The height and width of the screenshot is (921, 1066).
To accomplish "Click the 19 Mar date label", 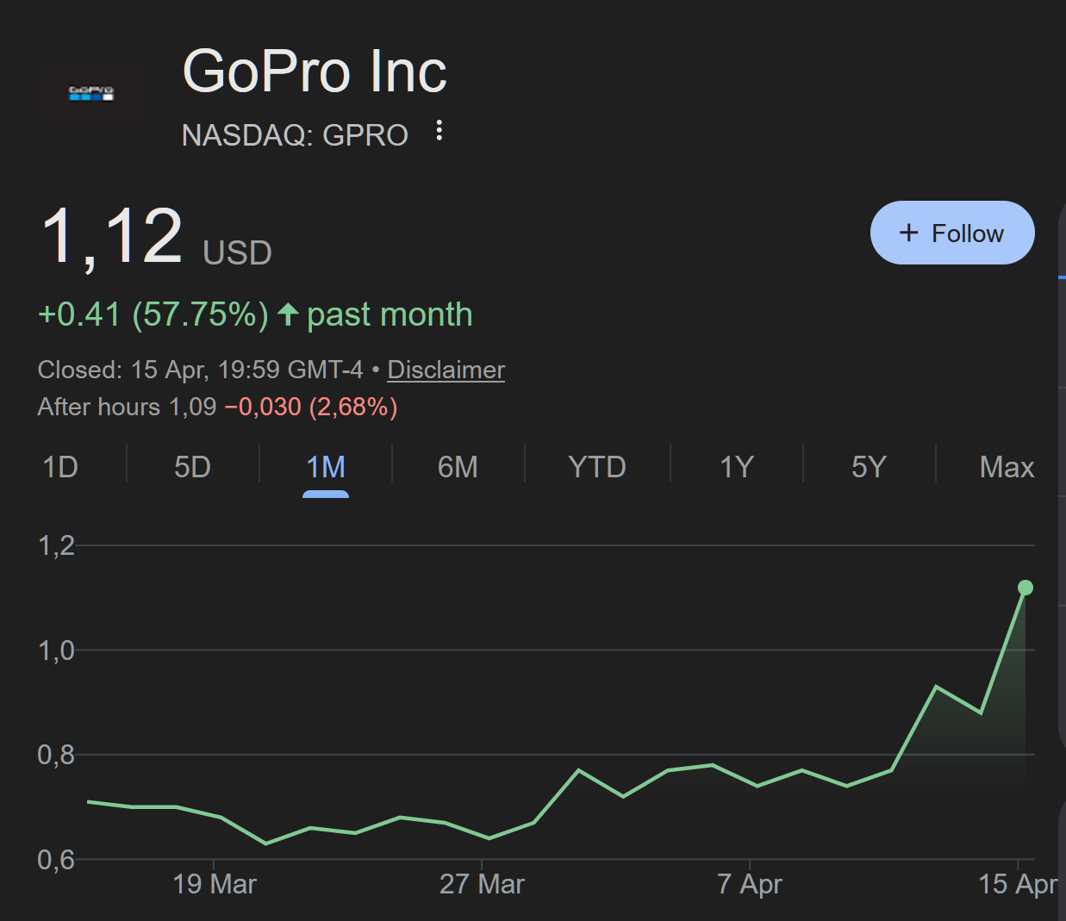I will click(215, 884).
